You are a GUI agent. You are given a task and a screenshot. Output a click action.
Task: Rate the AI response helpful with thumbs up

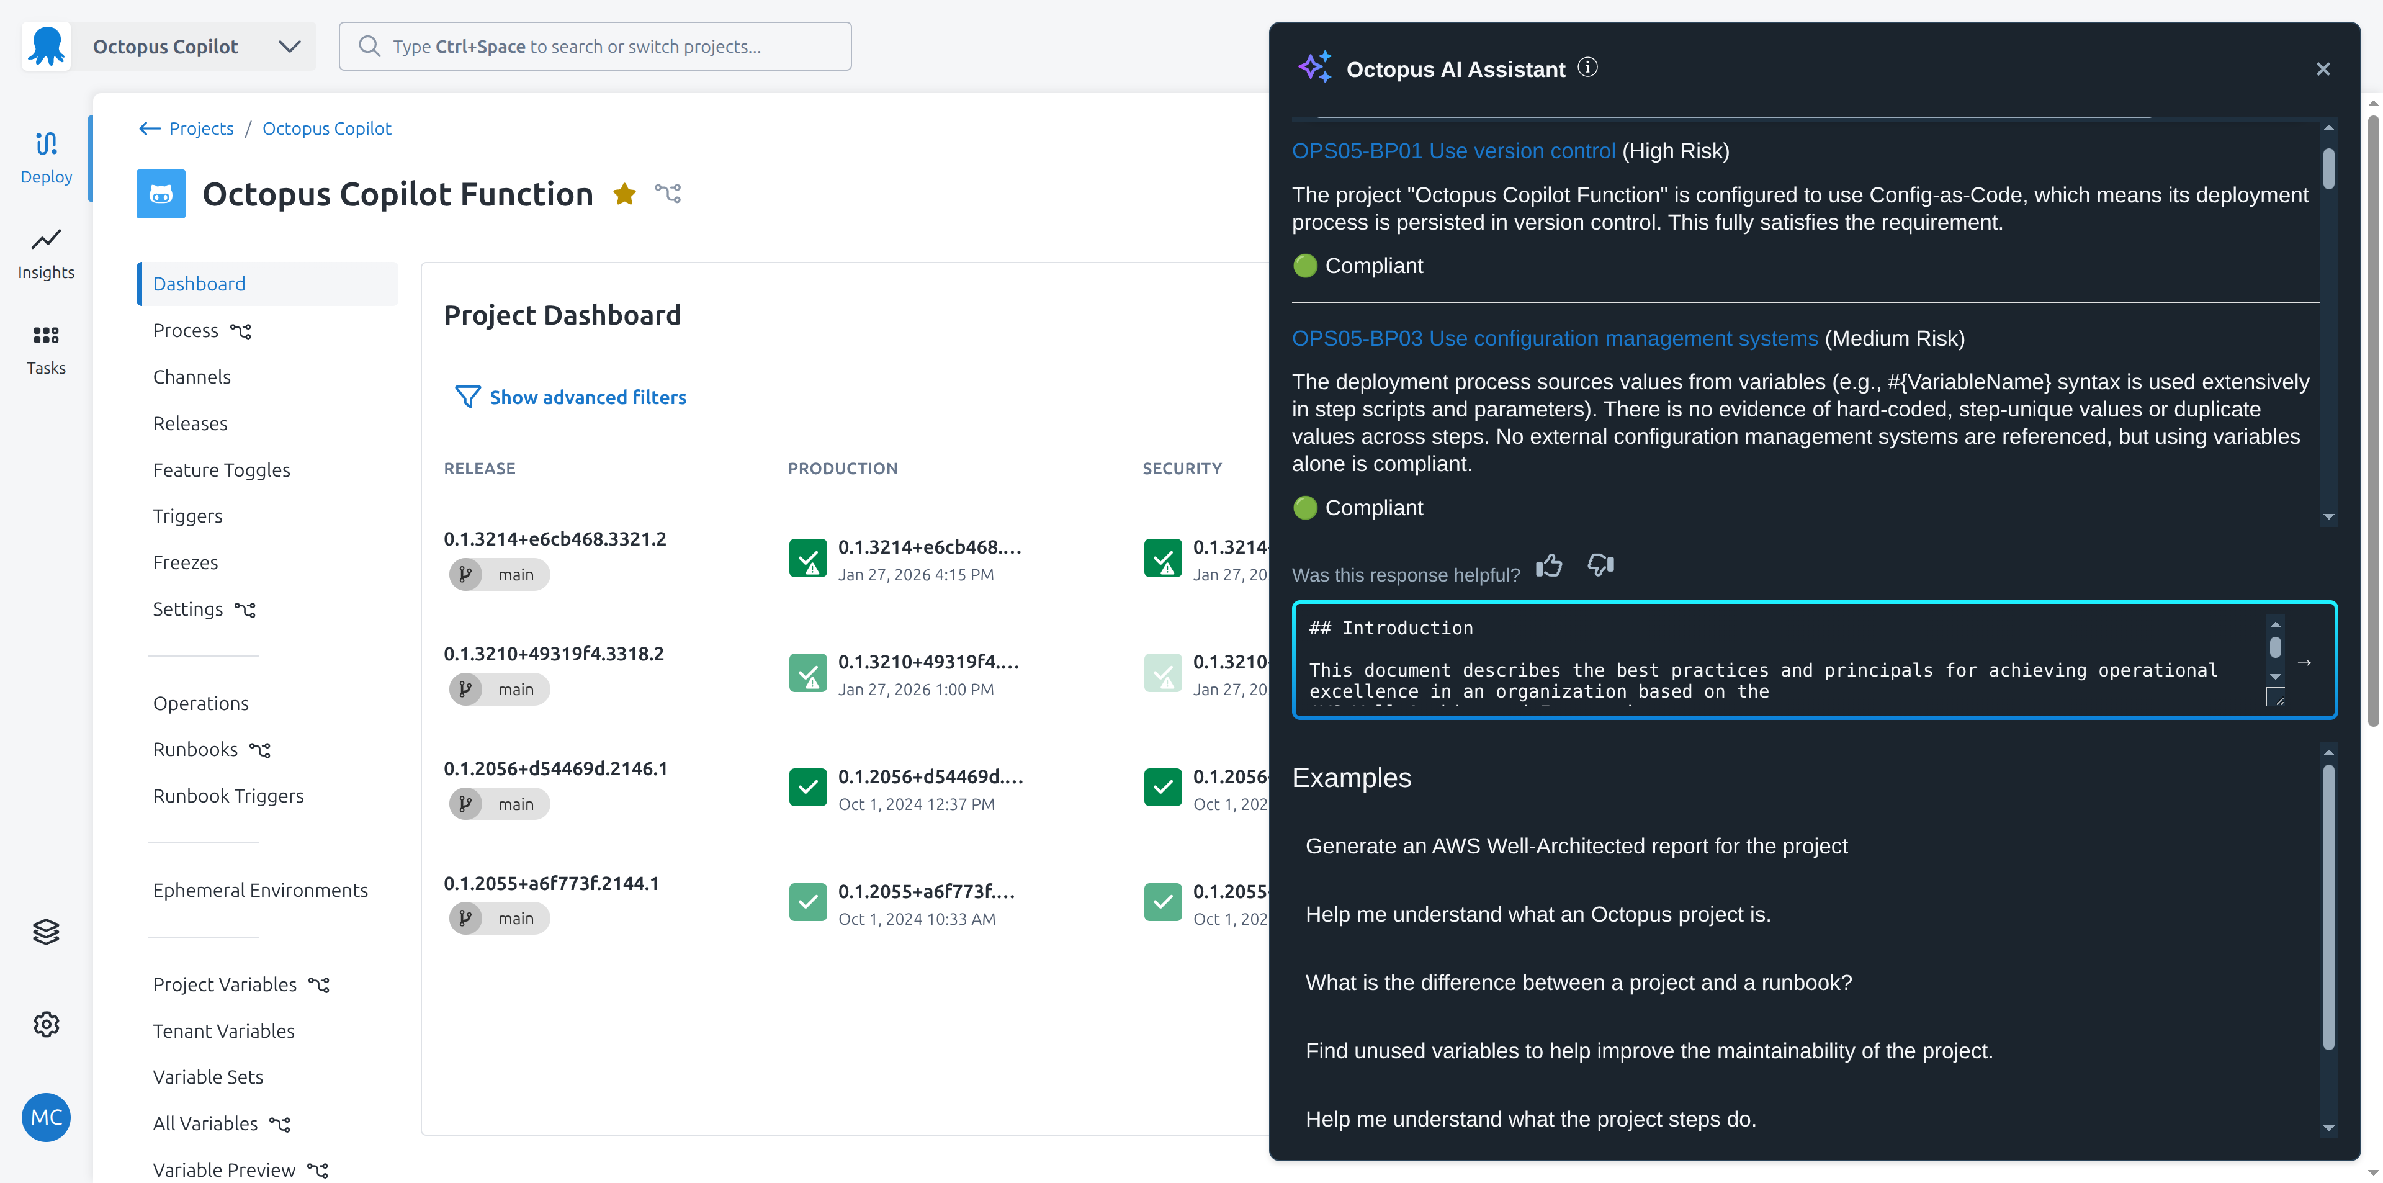pyautogui.click(x=1550, y=564)
